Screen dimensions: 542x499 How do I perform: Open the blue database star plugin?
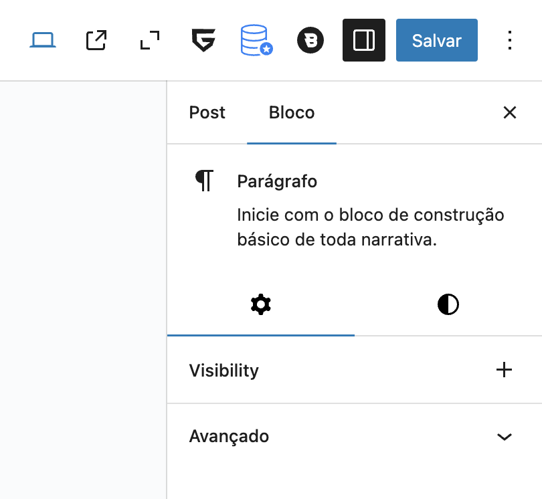click(256, 40)
